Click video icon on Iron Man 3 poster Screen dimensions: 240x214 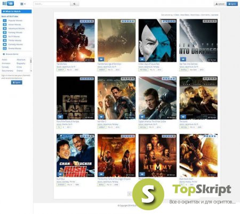(101, 117)
